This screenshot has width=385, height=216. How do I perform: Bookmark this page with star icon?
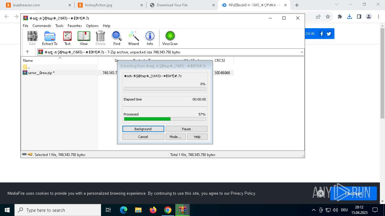[328, 17]
